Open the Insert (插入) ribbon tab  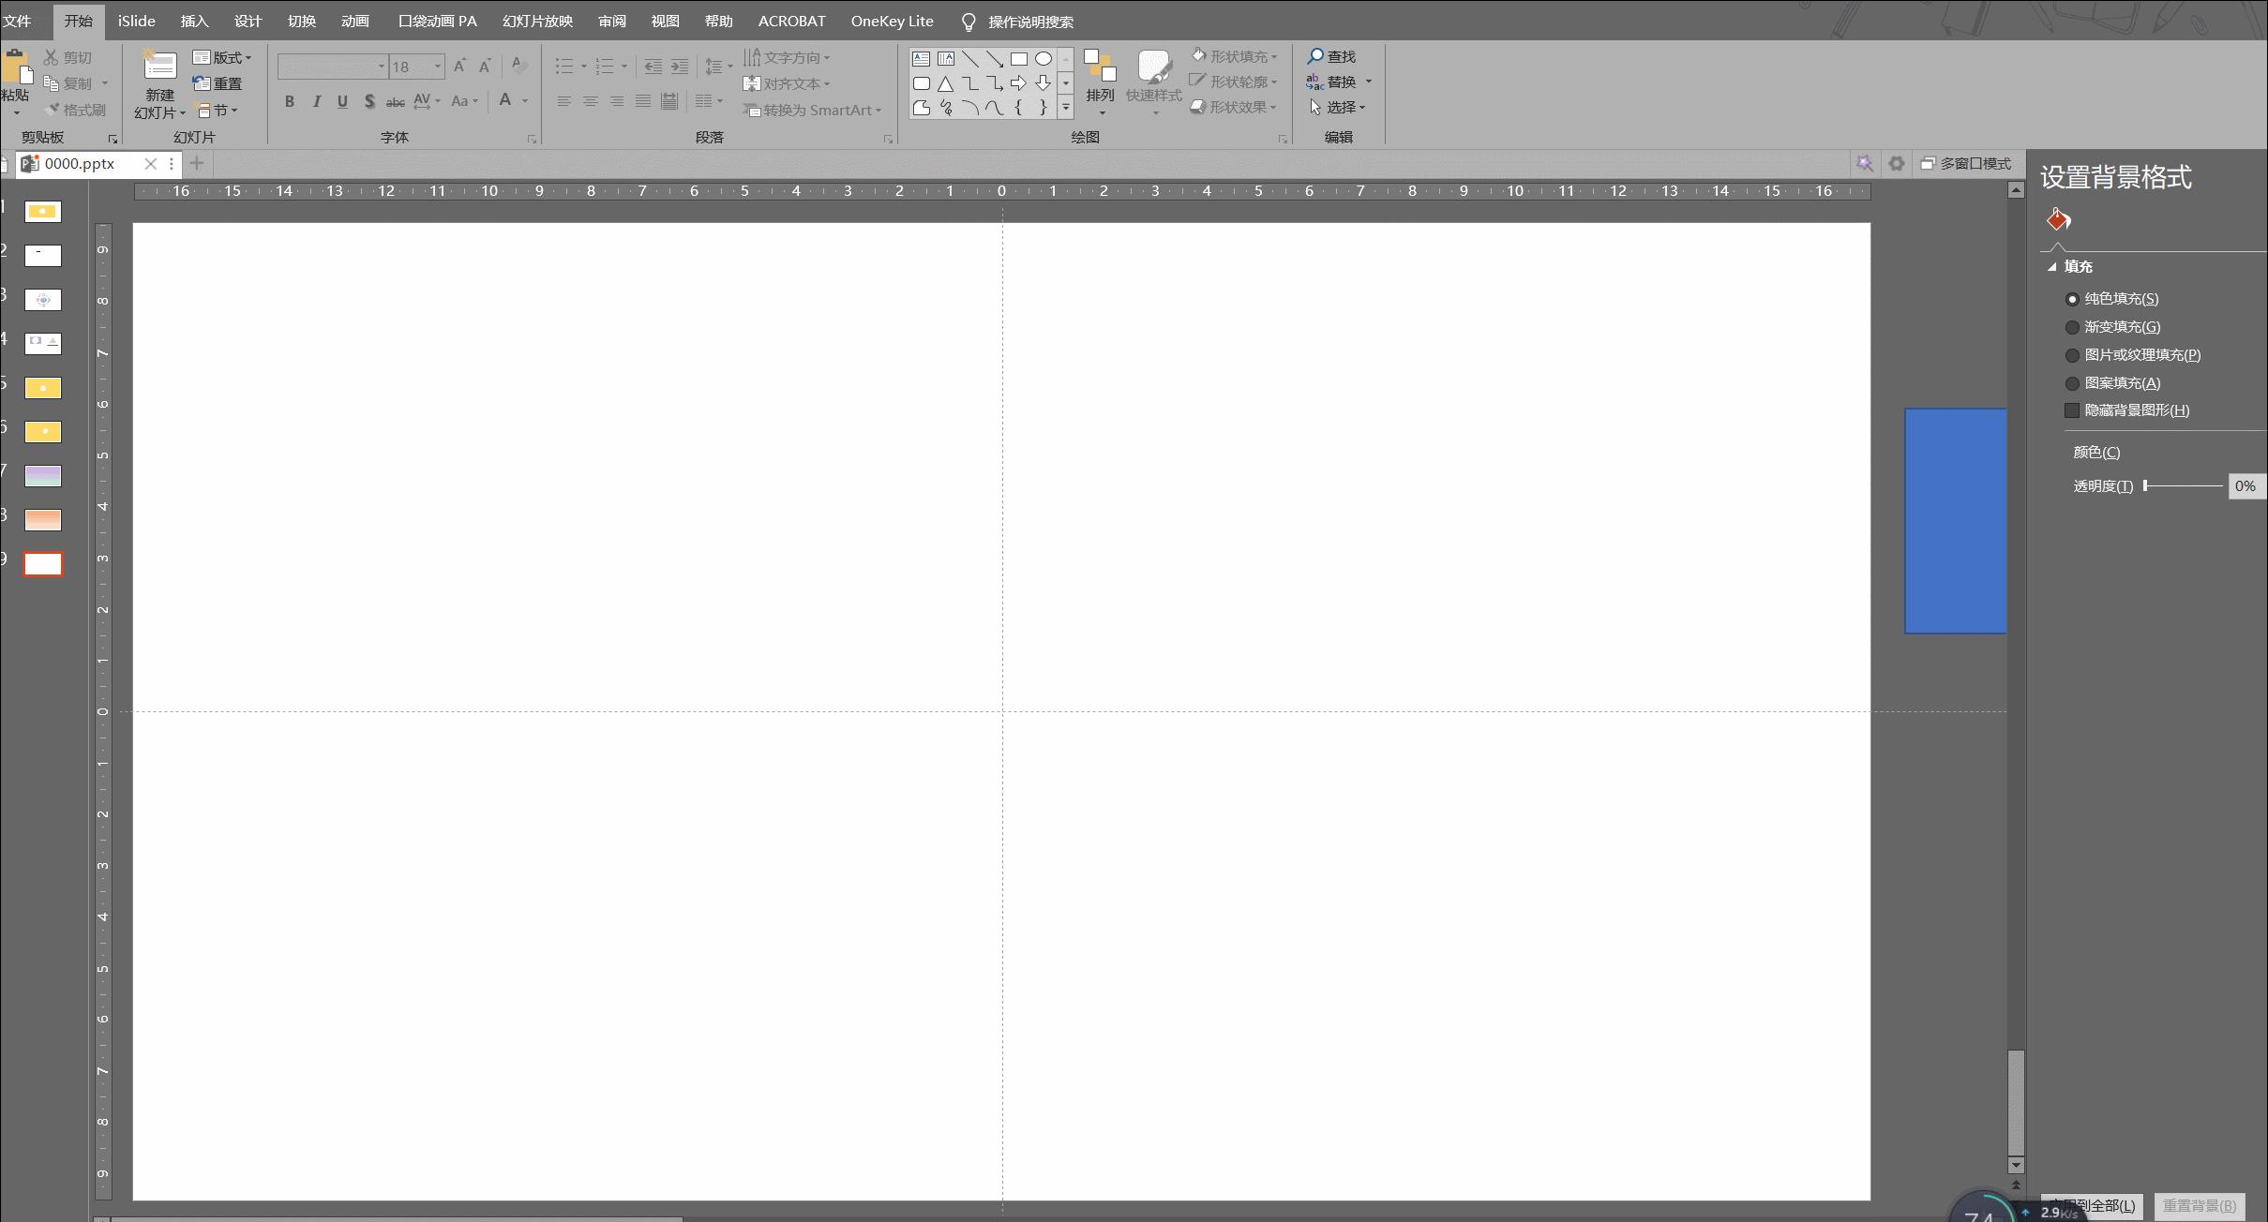(194, 21)
